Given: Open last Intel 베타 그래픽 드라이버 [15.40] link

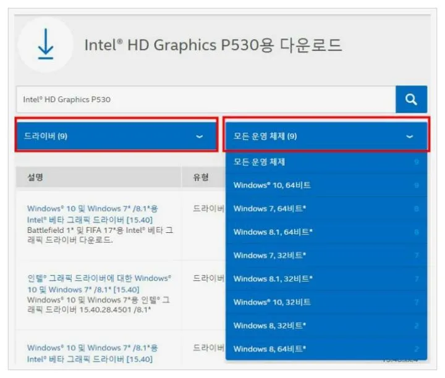Looking at the screenshot, I should tap(93, 353).
